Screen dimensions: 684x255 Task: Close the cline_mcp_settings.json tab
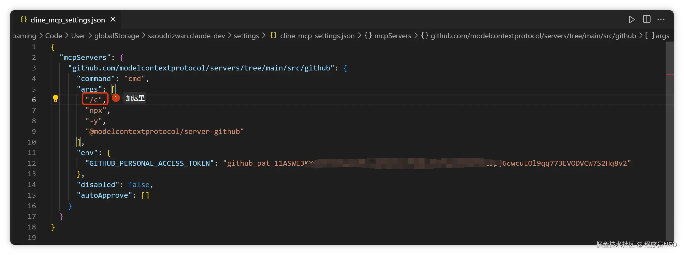(x=113, y=19)
